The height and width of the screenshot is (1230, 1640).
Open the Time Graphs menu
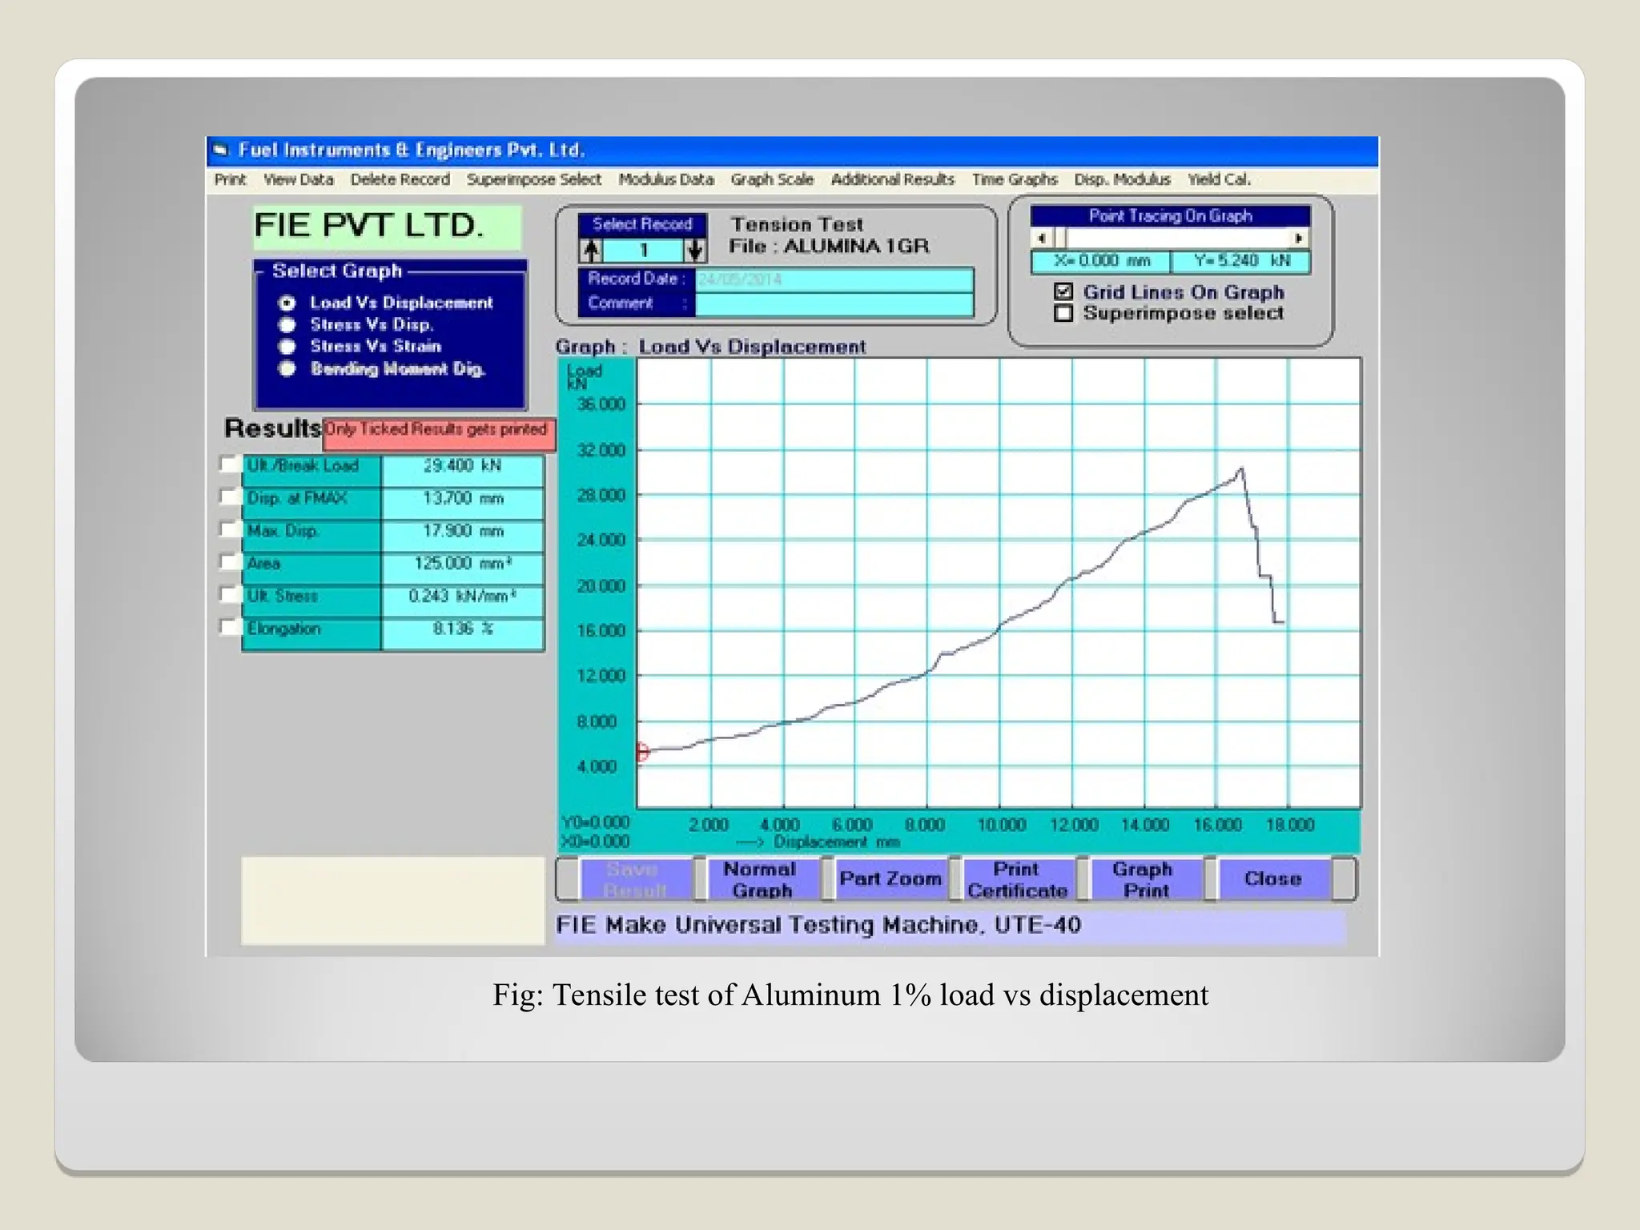tap(1014, 179)
